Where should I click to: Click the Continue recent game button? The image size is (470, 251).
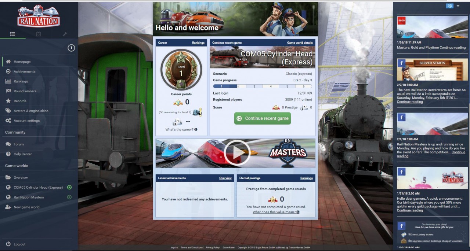(263, 118)
